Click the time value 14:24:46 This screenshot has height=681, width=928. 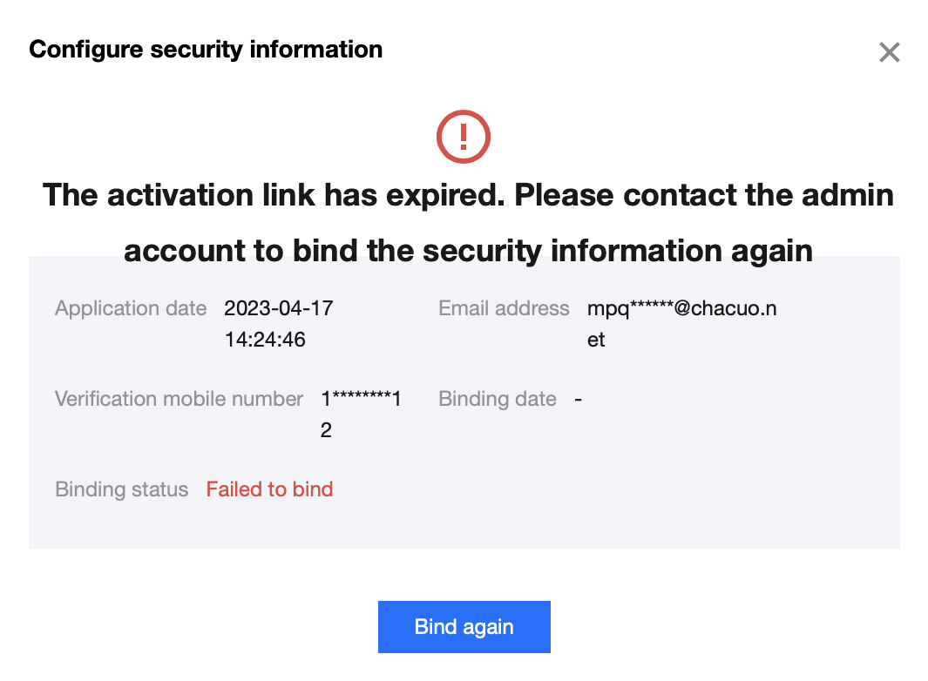point(265,340)
